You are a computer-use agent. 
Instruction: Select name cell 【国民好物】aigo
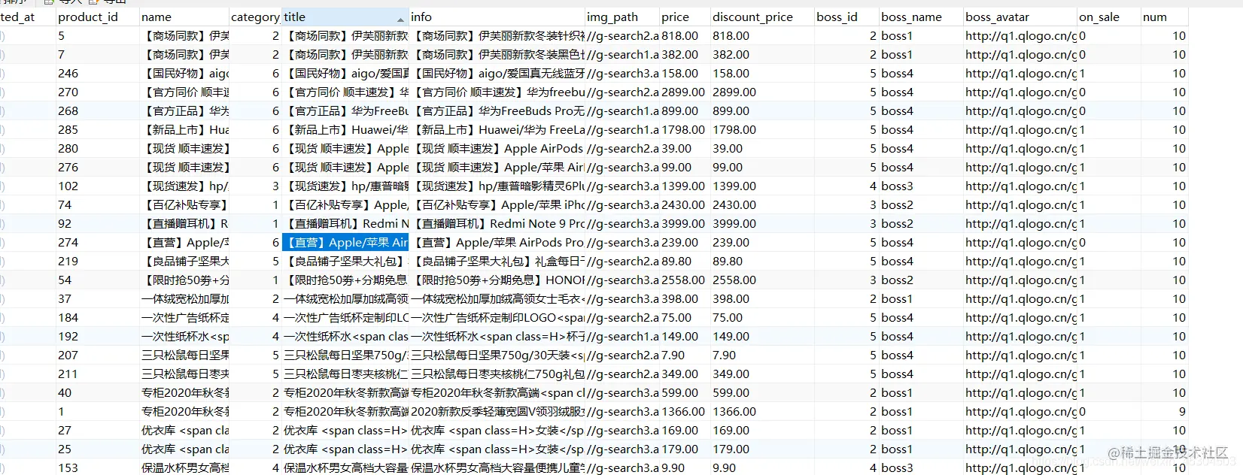pos(184,73)
